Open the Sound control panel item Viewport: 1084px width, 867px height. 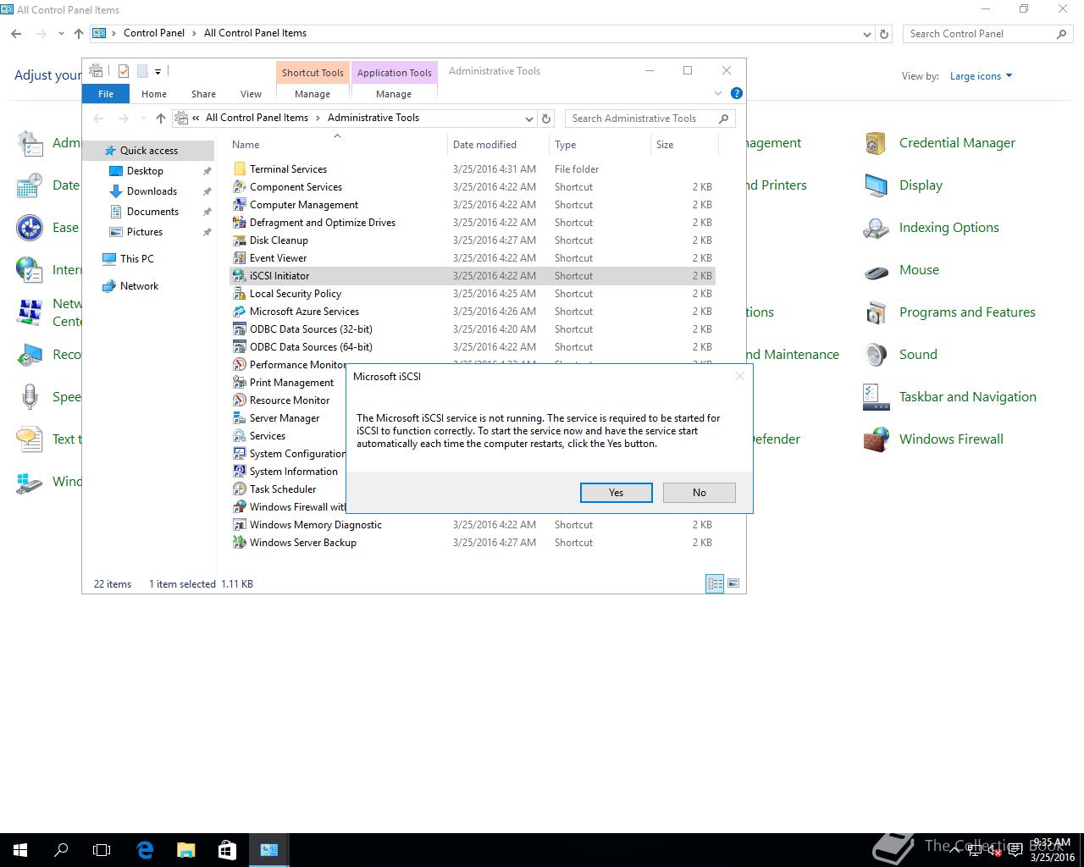[918, 355]
